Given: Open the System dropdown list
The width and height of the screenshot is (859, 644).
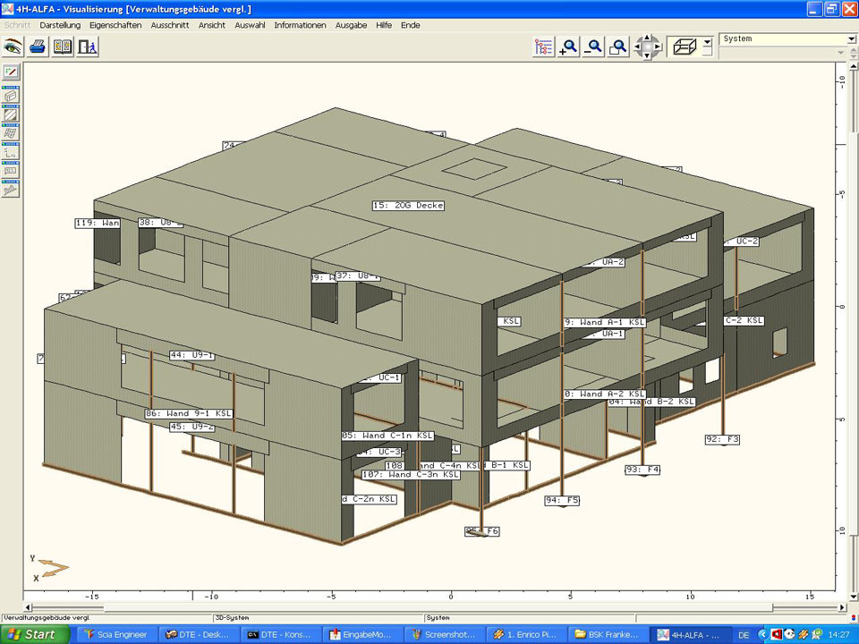Looking at the screenshot, I should [851, 39].
